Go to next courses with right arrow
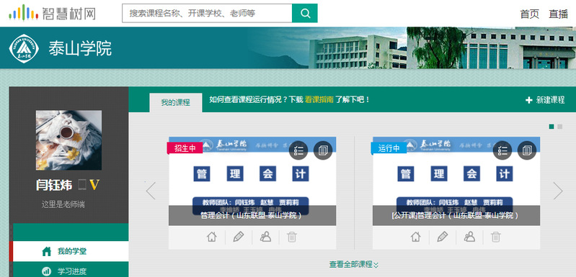The image size is (576, 277). [x=558, y=191]
